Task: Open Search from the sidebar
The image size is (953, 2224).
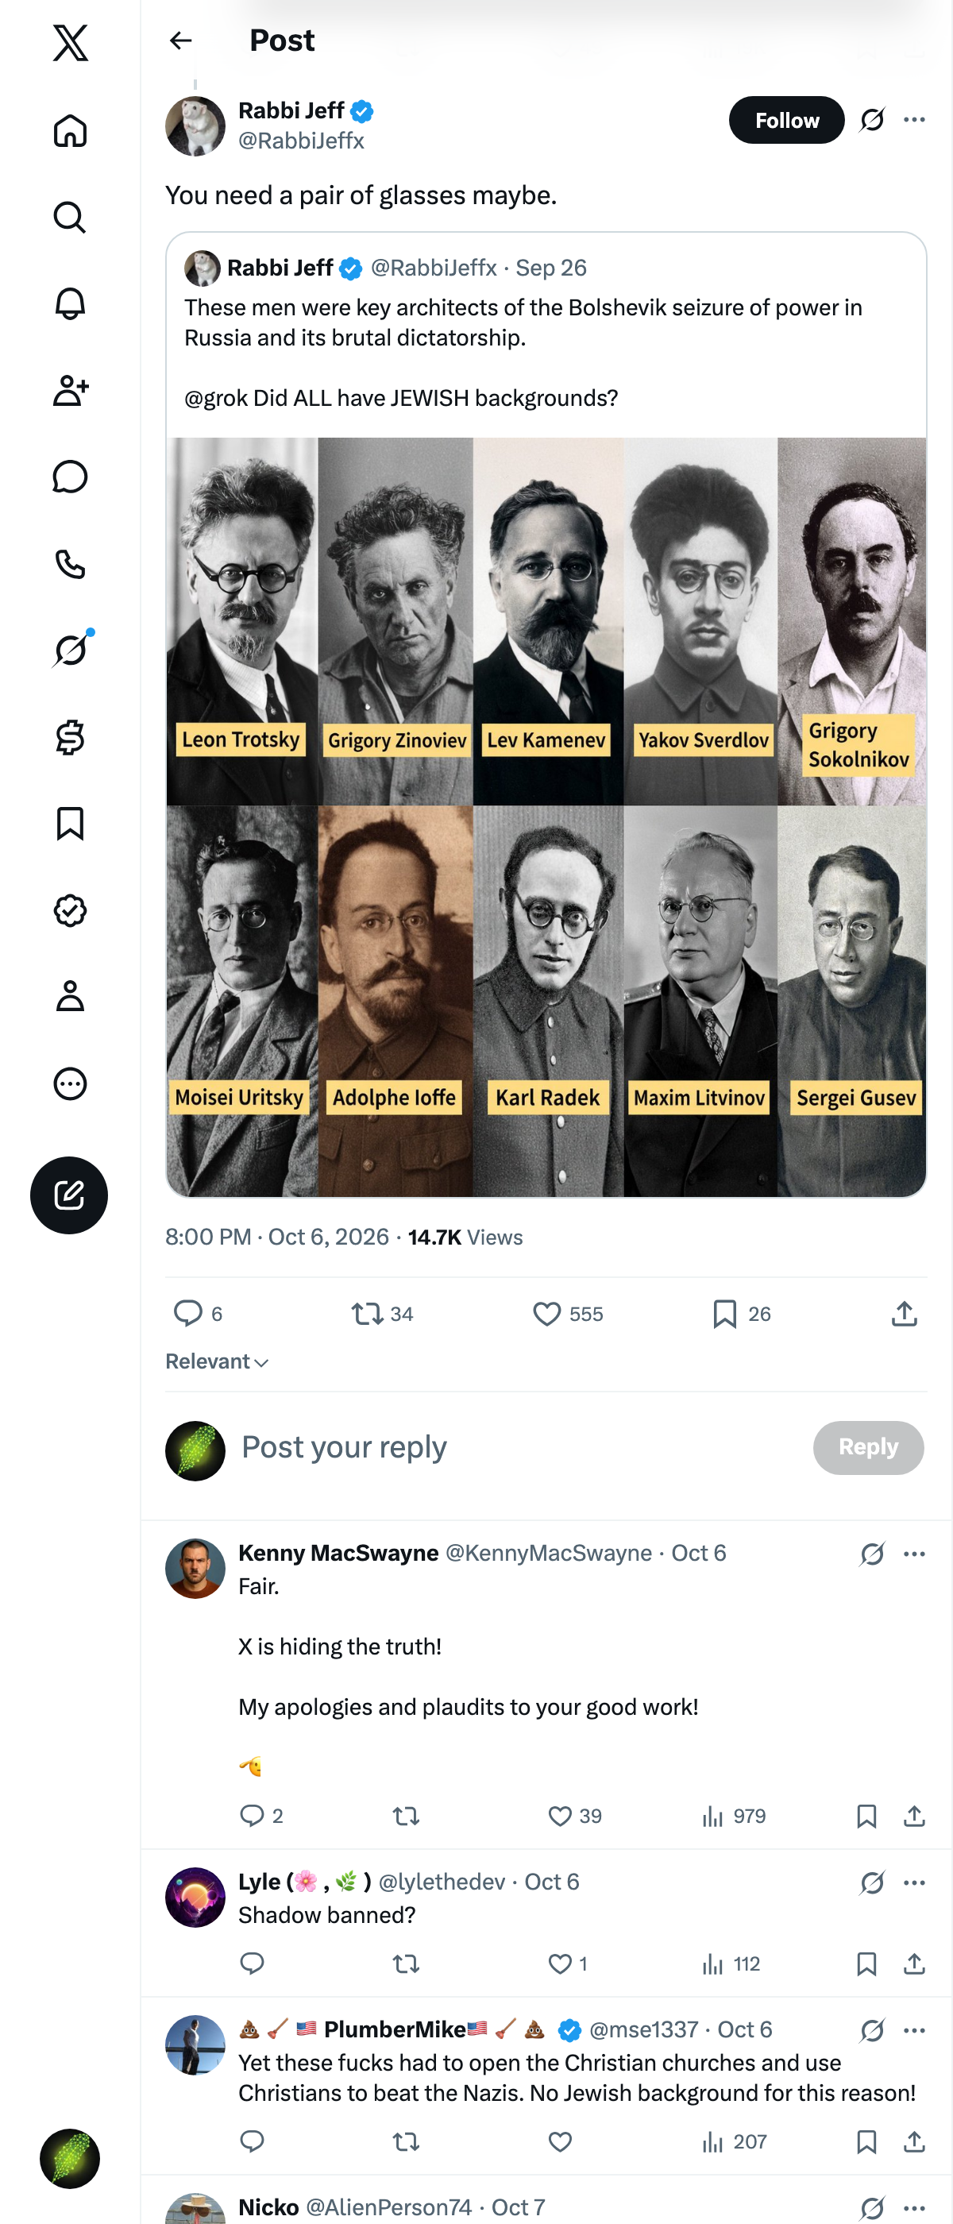Action: point(70,217)
